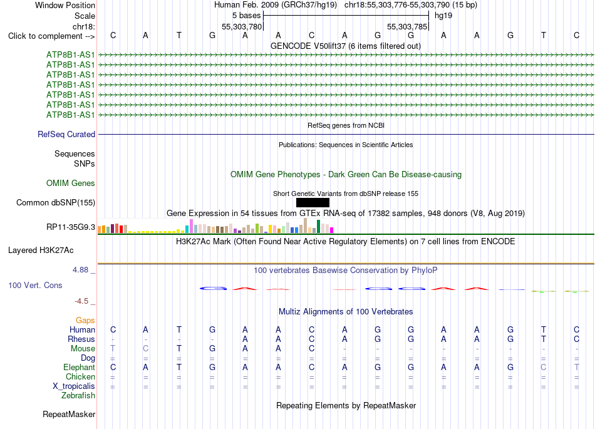This screenshot has height=429, width=595.
Task: Click the horizontal 5-base scale bar line
Action: point(346,16)
